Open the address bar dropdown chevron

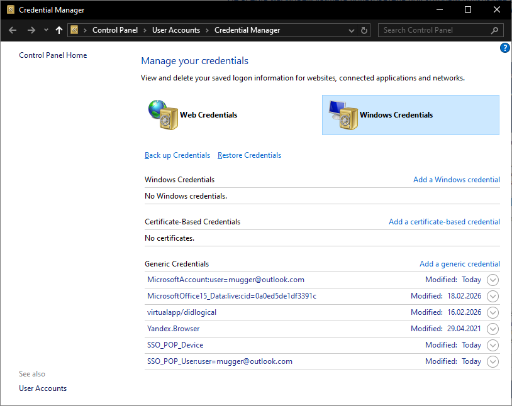(351, 30)
